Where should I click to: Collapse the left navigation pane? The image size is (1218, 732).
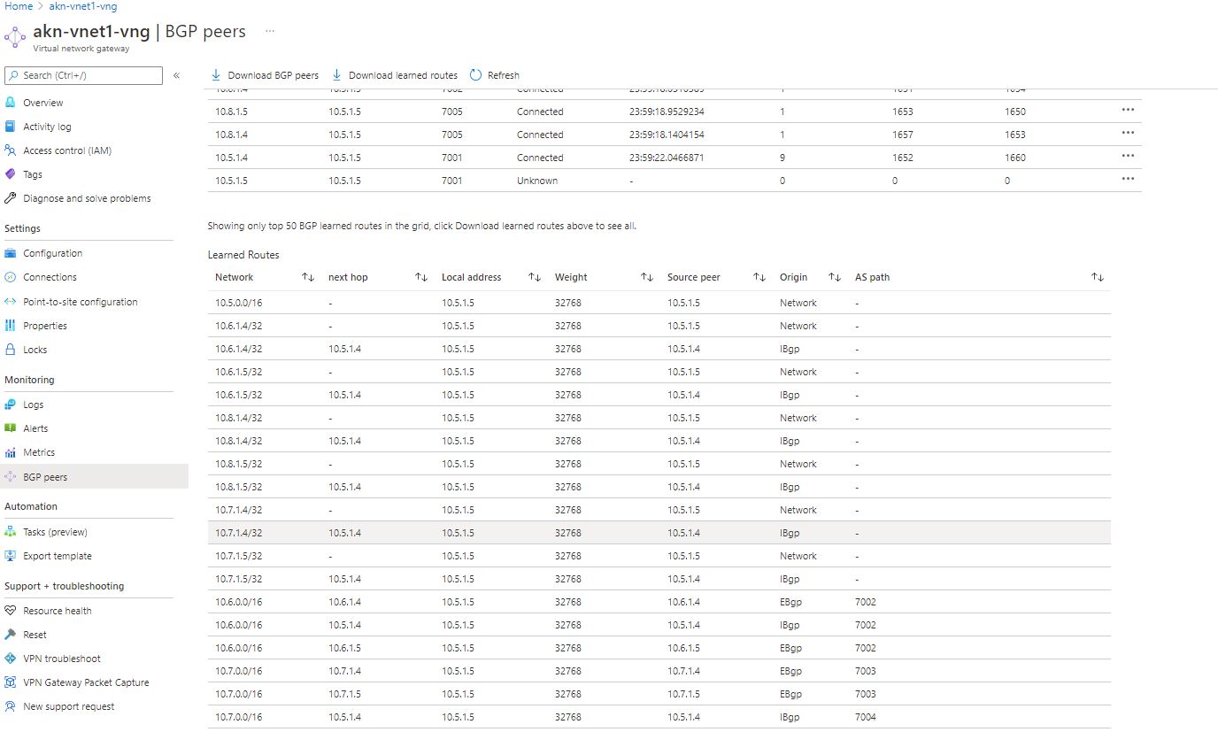[176, 75]
